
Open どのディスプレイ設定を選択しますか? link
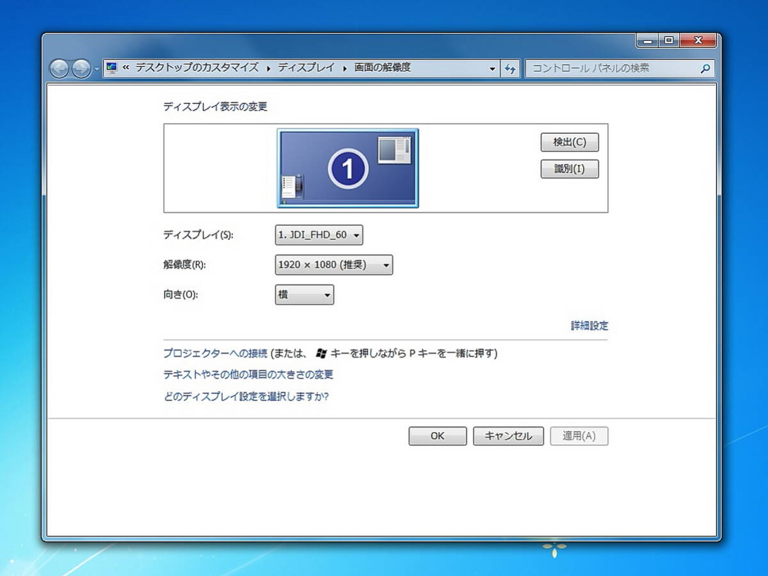246,396
